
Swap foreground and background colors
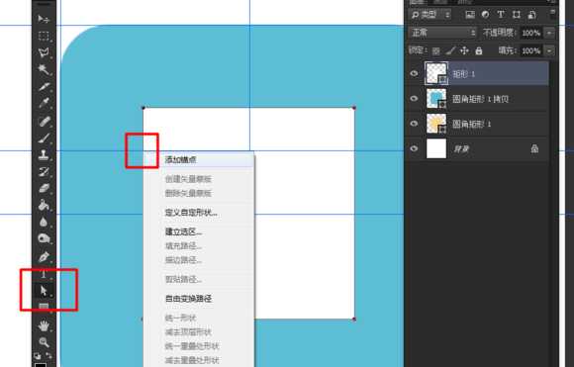coord(49,355)
